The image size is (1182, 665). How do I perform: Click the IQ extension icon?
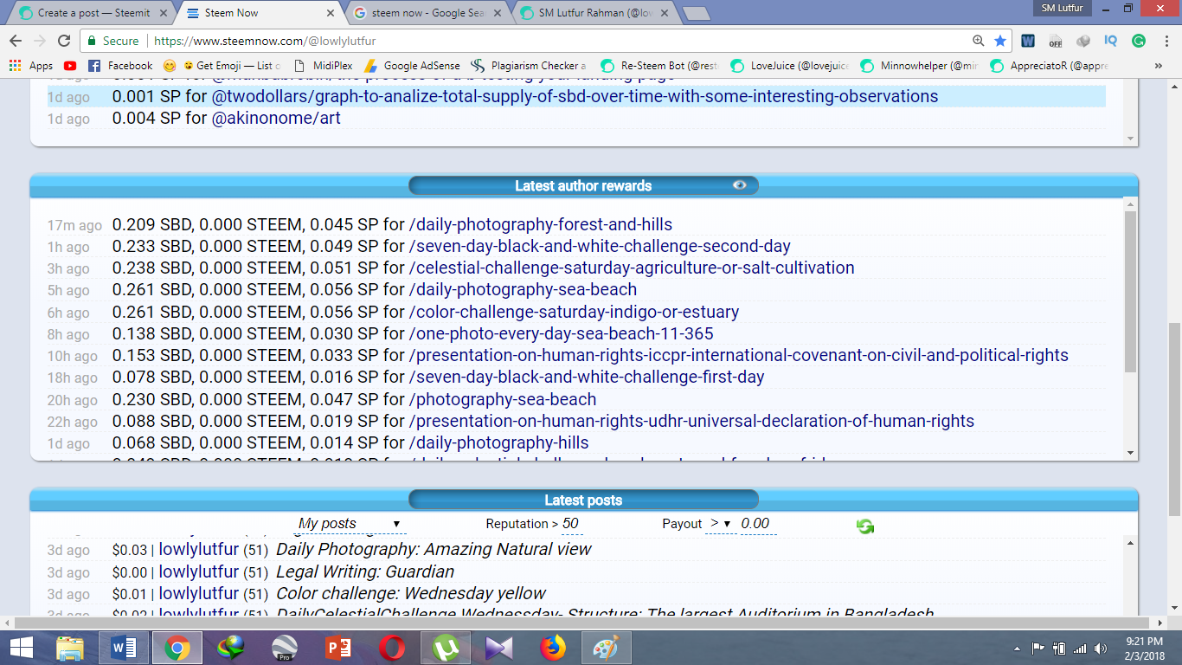pyautogui.click(x=1111, y=41)
